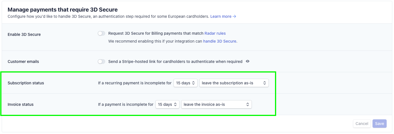Expand the leave the subscription as-is dropdown

[234, 83]
